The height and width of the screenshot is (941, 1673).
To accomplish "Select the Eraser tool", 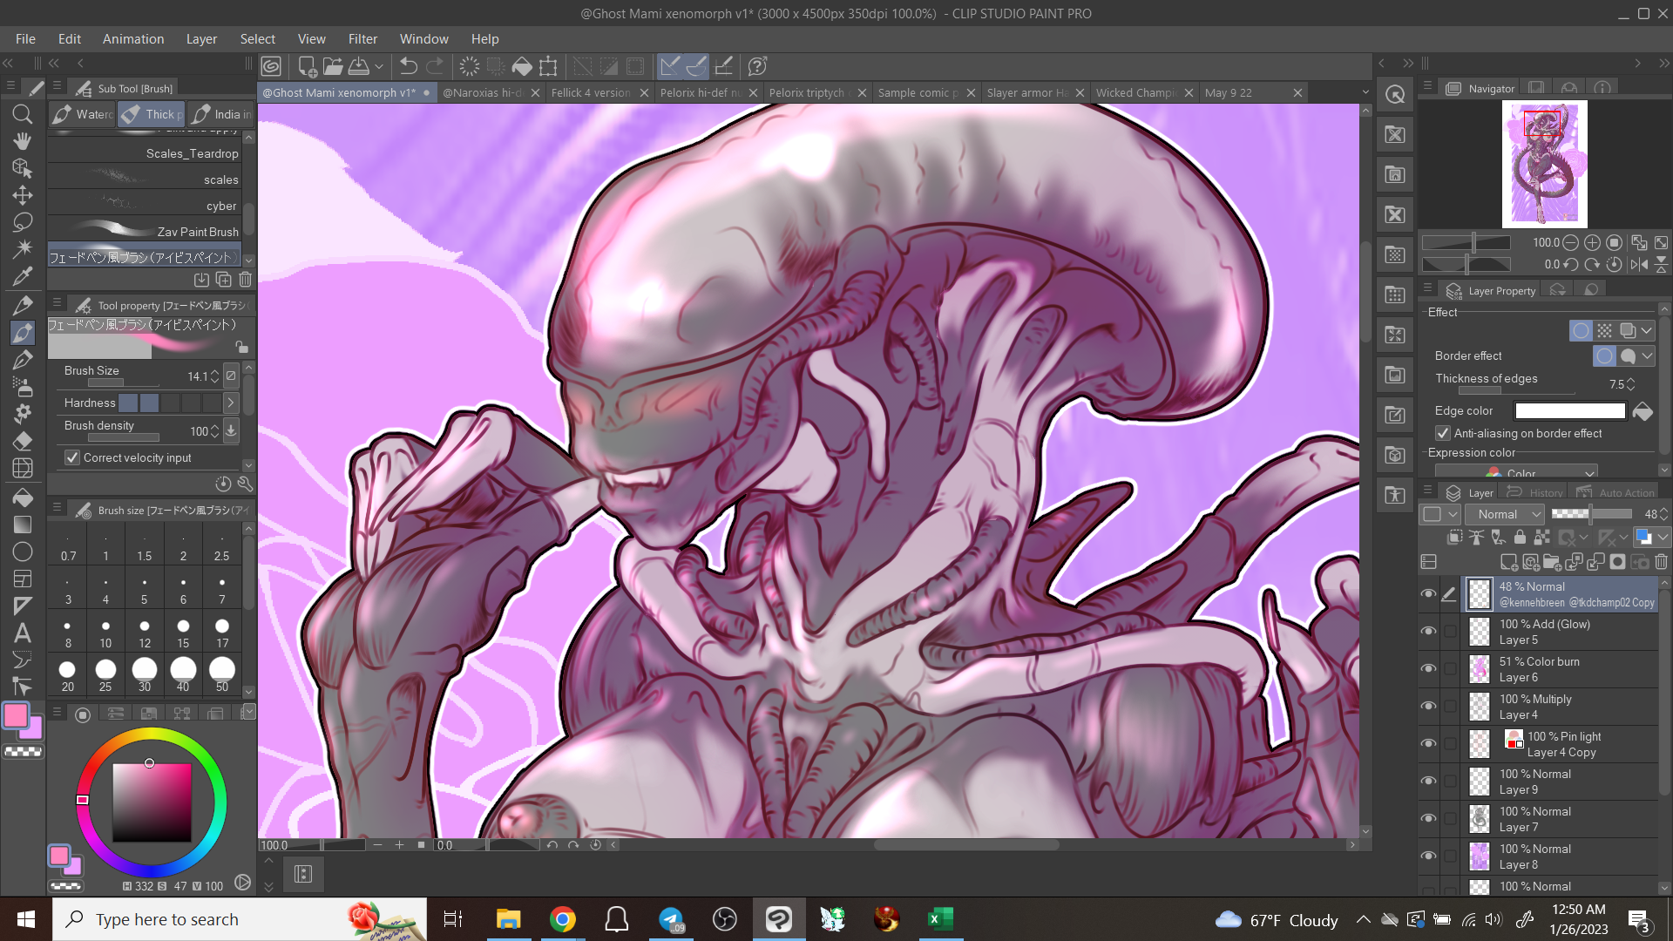I will pos(23,440).
